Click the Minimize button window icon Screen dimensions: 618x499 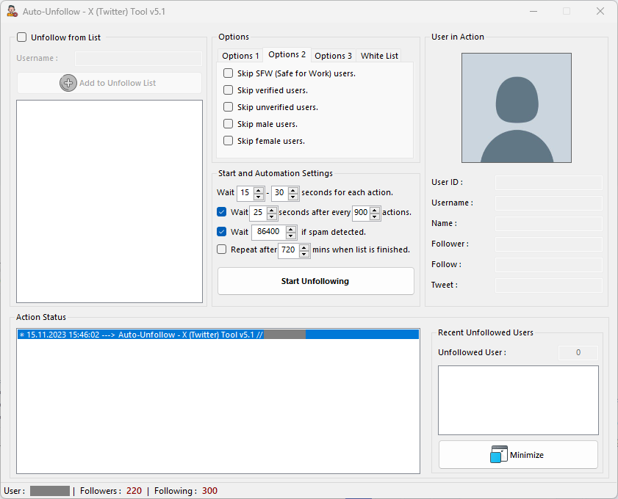click(x=498, y=454)
